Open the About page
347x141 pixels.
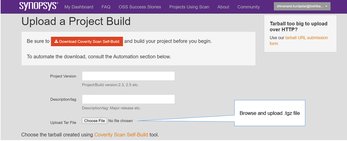coord(223,7)
